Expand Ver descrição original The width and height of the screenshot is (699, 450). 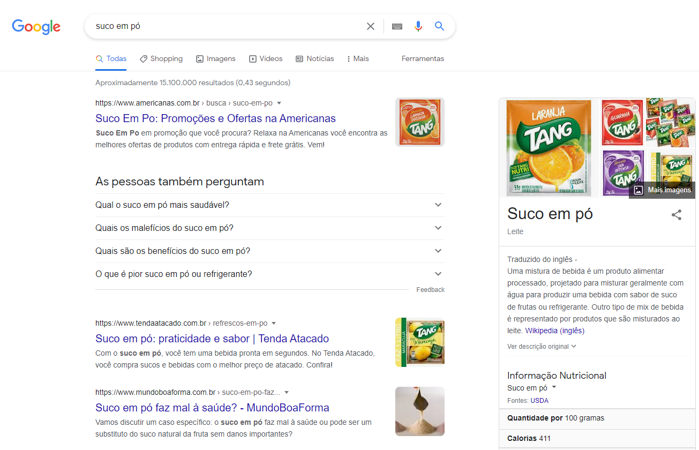[542, 347]
